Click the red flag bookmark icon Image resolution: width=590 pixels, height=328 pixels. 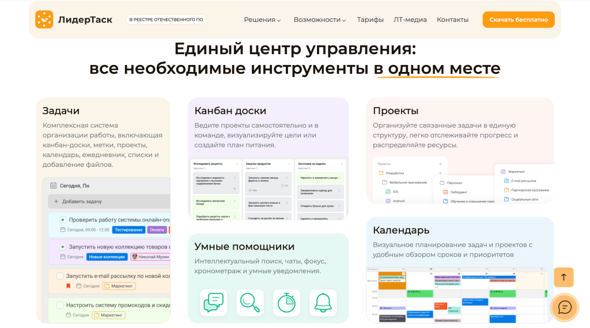[69, 286]
